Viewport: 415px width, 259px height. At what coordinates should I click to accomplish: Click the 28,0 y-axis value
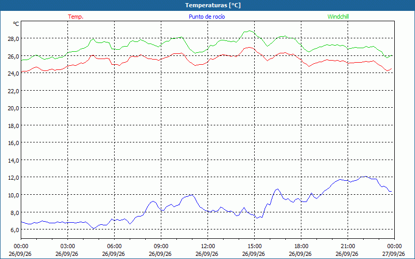click(x=13, y=39)
